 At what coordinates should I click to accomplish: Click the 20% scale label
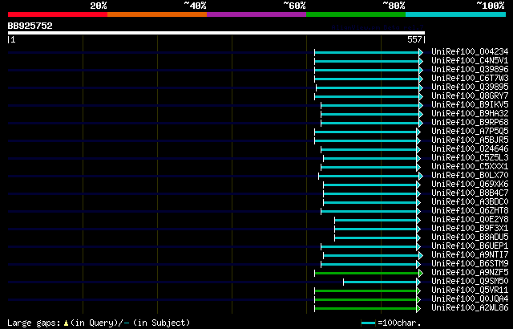coord(98,6)
